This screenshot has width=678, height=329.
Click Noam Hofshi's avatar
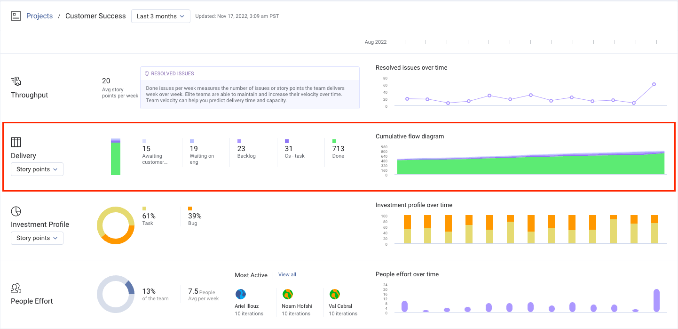point(288,294)
